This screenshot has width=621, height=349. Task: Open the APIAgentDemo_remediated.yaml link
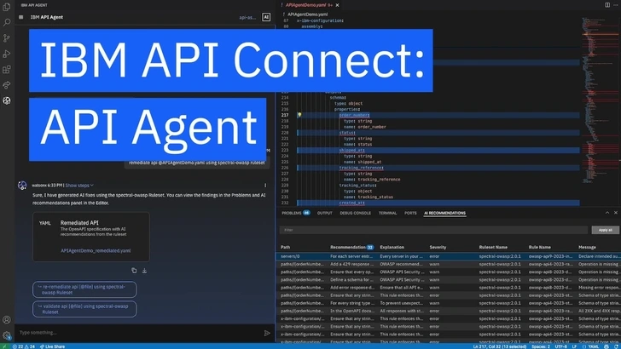[96, 250]
